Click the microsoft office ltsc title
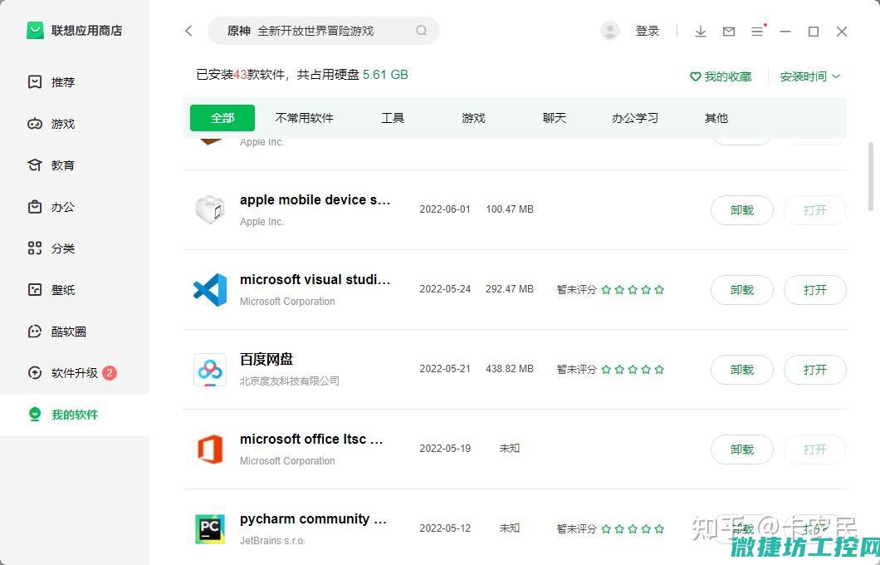Image resolution: width=880 pixels, height=565 pixels. (311, 440)
